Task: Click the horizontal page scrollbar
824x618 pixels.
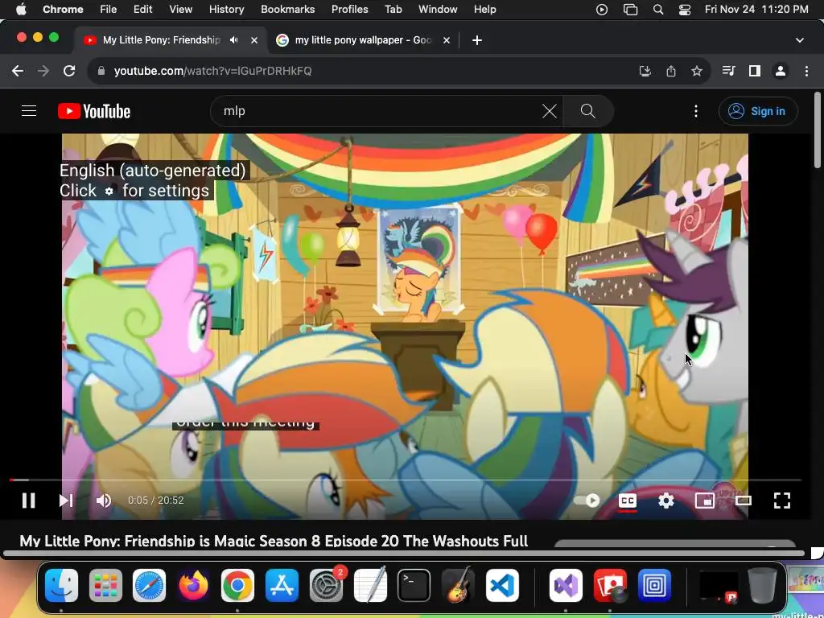Action: pyautogui.click(x=404, y=554)
